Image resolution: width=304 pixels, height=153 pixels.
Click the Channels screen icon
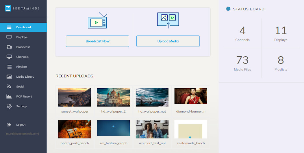tap(9, 57)
